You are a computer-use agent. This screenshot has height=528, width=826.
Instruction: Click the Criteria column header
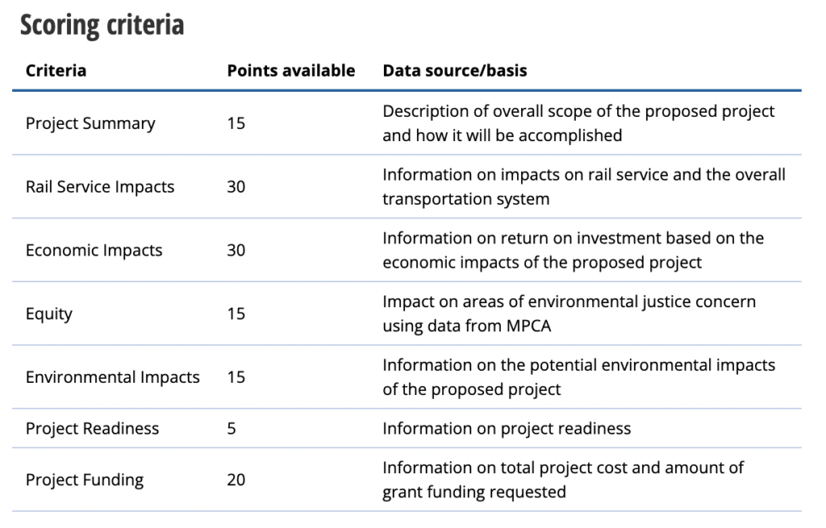pyautogui.click(x=56, y=70)
